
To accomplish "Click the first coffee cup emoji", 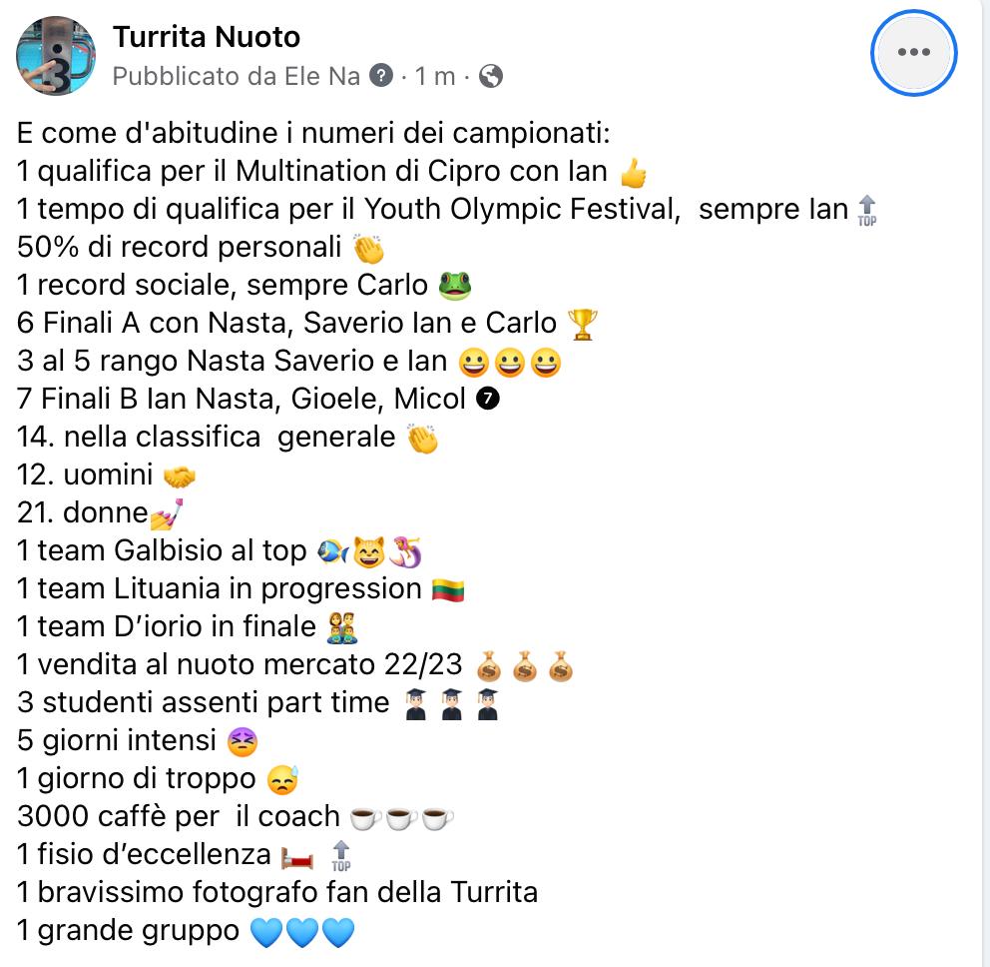I will (x=365, y=818).
